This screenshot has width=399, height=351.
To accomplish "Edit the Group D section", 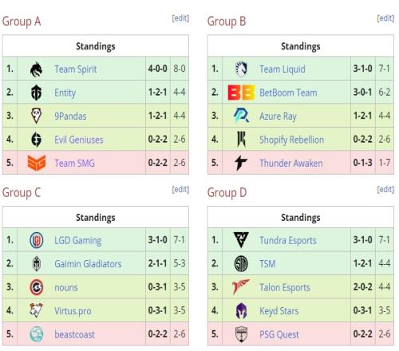I will (385, 190).
